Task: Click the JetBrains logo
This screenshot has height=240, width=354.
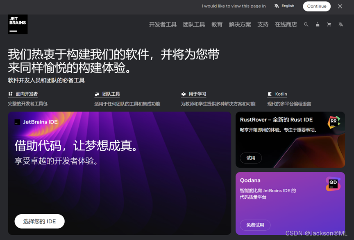Action: point(18,25)
